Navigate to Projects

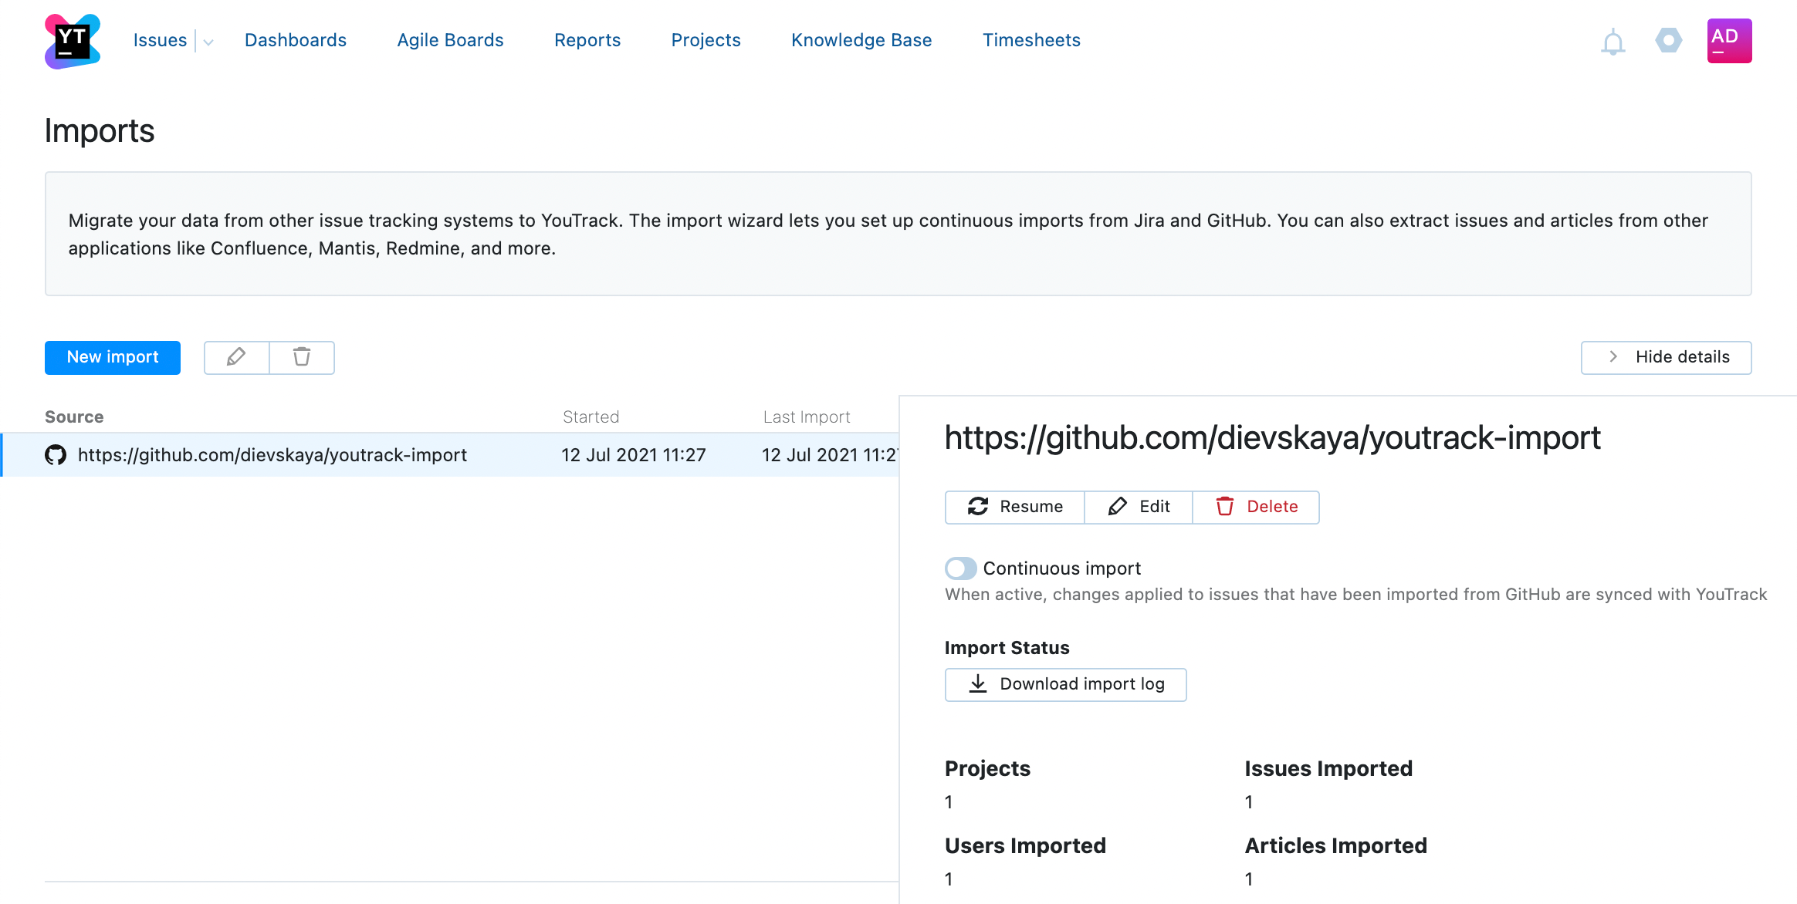(706, 40)
